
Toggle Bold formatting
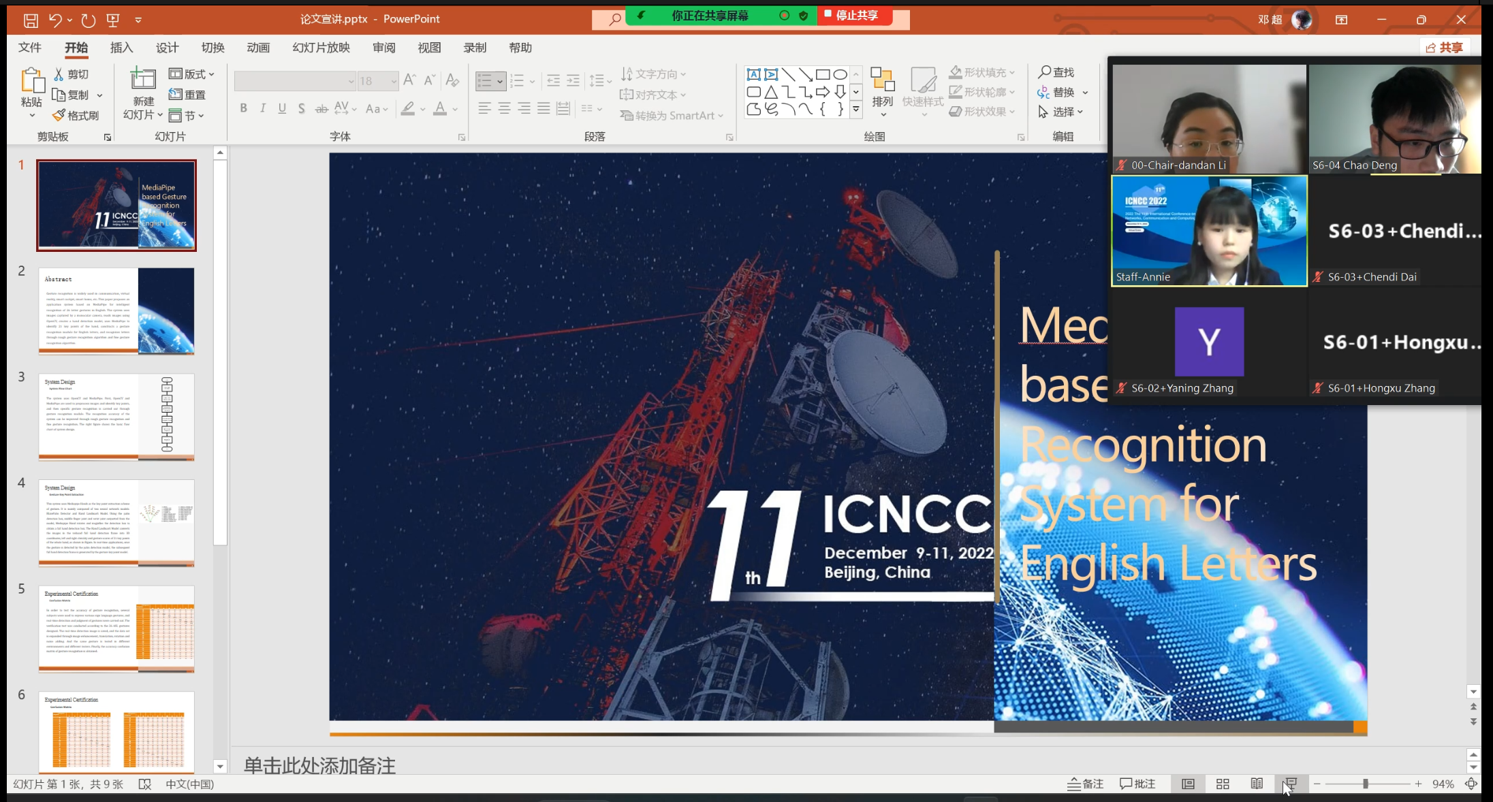click(x=243, y=108)
